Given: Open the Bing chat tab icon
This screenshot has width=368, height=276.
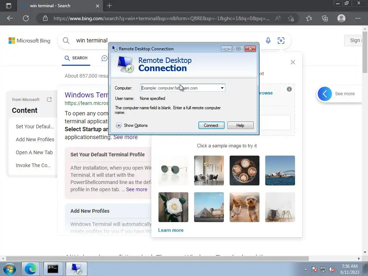Looking at the screenshot, I should pyautogui.click(x=105, y=58).
